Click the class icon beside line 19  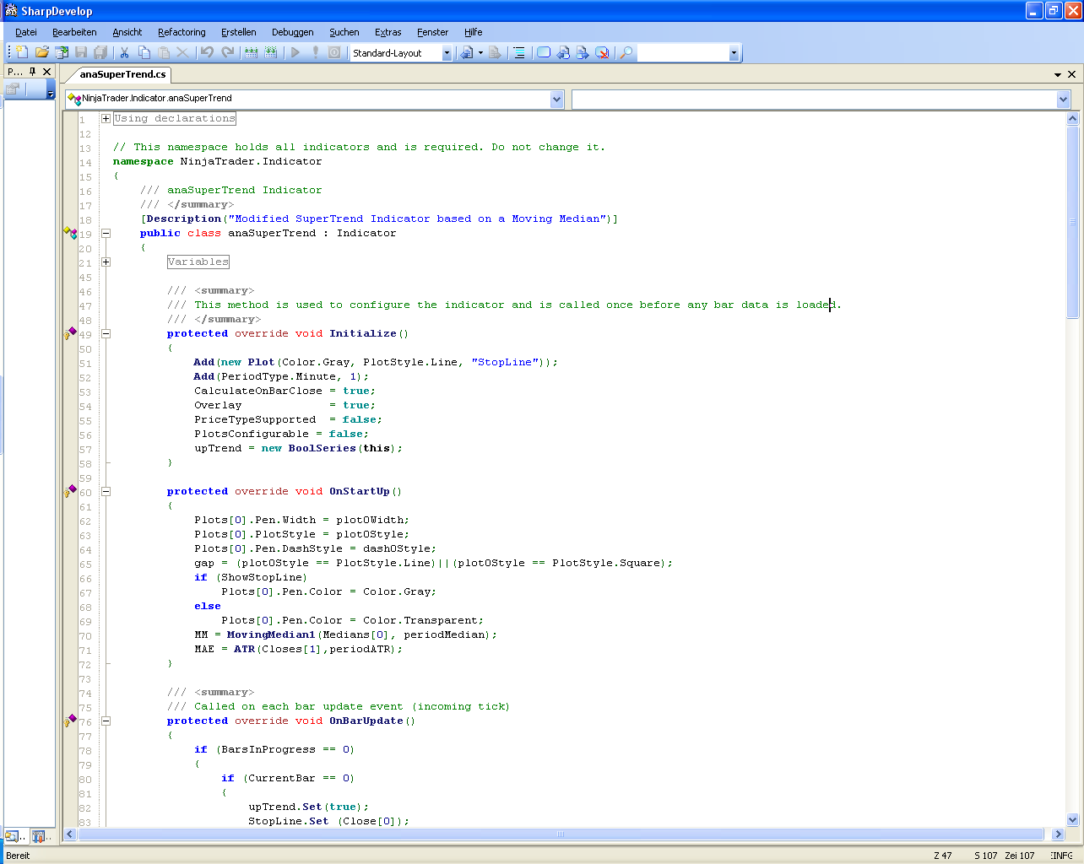tap(71, 232)
